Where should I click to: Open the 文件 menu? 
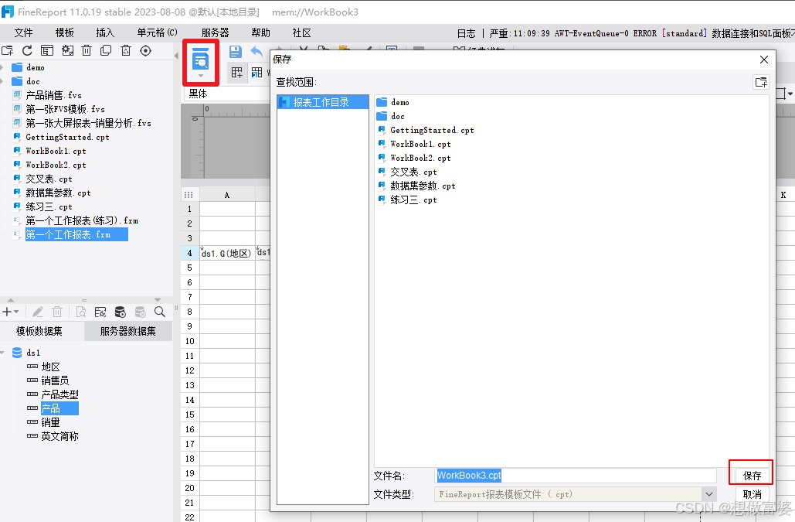(23, 33)
